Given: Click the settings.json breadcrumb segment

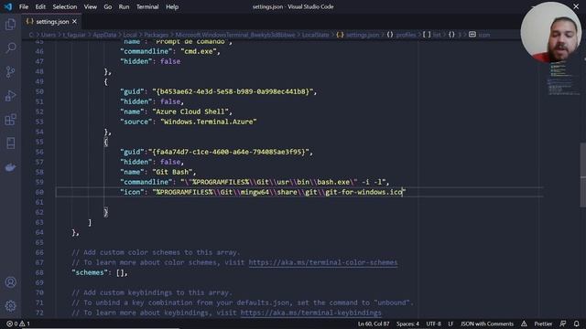Looking at the screenshot, I should point(358,35).
